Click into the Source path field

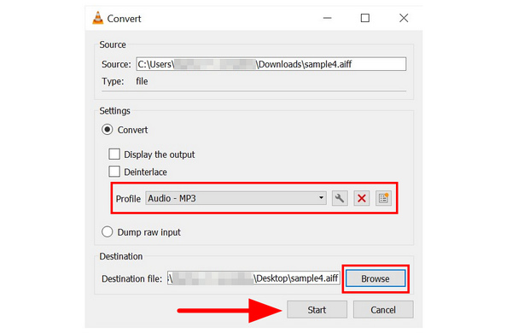click(x=271, y=64)
